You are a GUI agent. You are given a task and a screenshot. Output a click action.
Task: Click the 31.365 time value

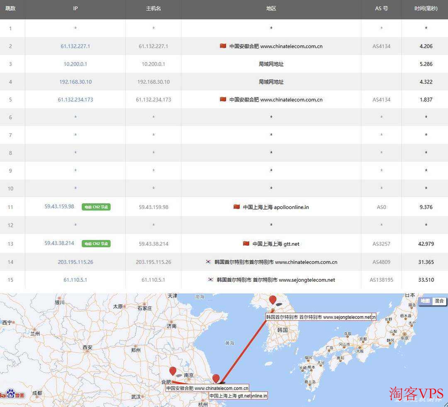click(x=426, y=262)
